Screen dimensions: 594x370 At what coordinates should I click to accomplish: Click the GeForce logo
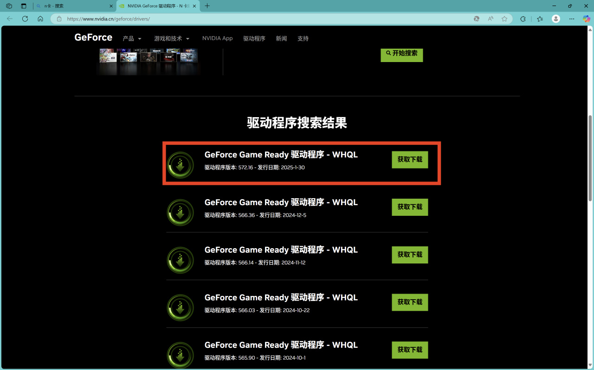click(x=93, y=38)
